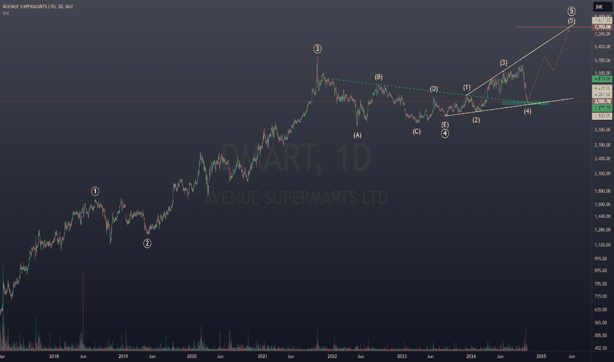Screen dimensions: 614x362
Task: Click the 1,600.00 price axis label
Action: (602, 204)
